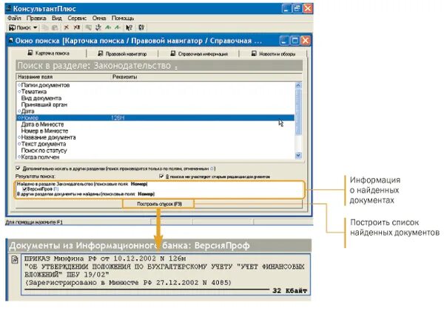
Task: Expand the Поиск dropdown arrow in toolbar
Action: point(35,27)
